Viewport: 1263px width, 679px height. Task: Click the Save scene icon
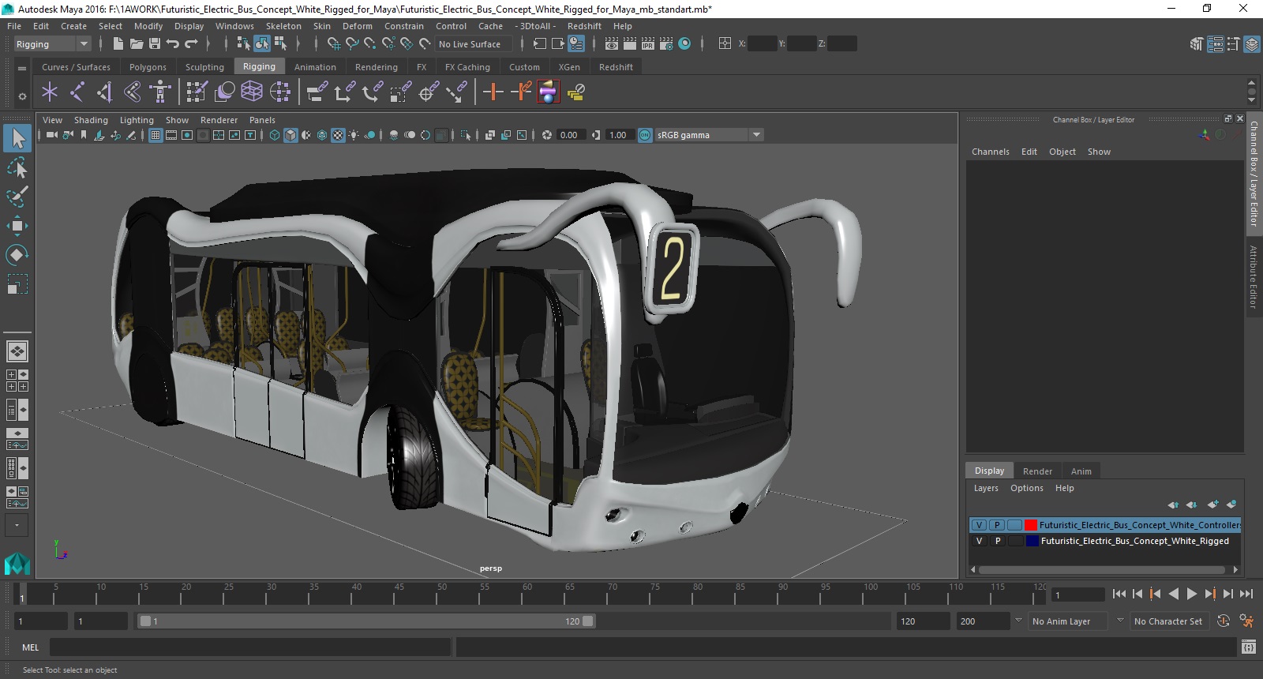pyautogui.click(x=155, y=44)
